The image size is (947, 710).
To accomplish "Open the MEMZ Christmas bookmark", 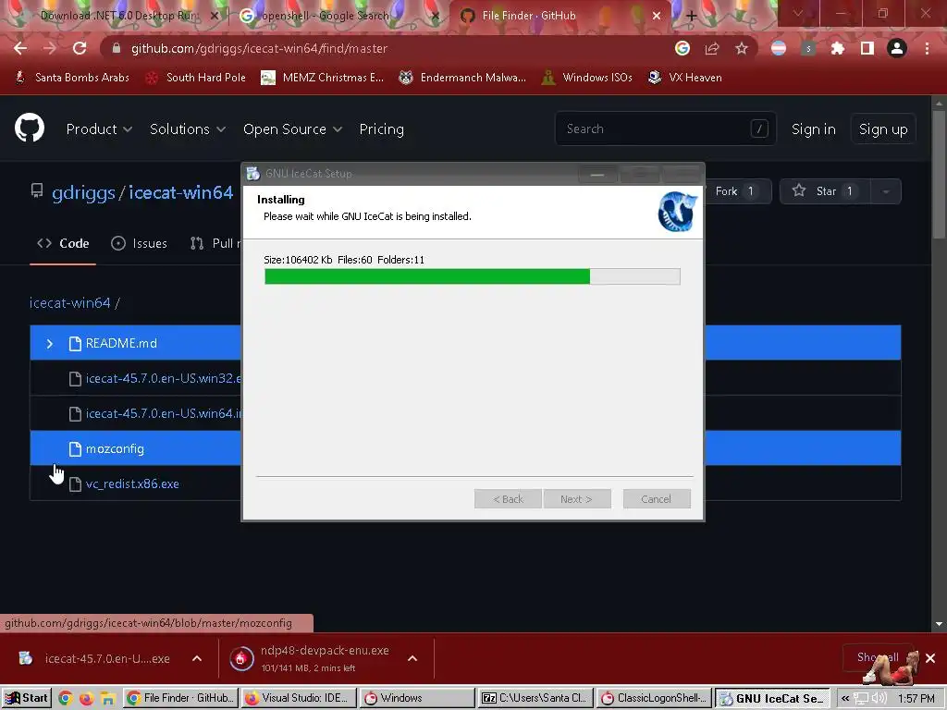I will pos(322,78).
